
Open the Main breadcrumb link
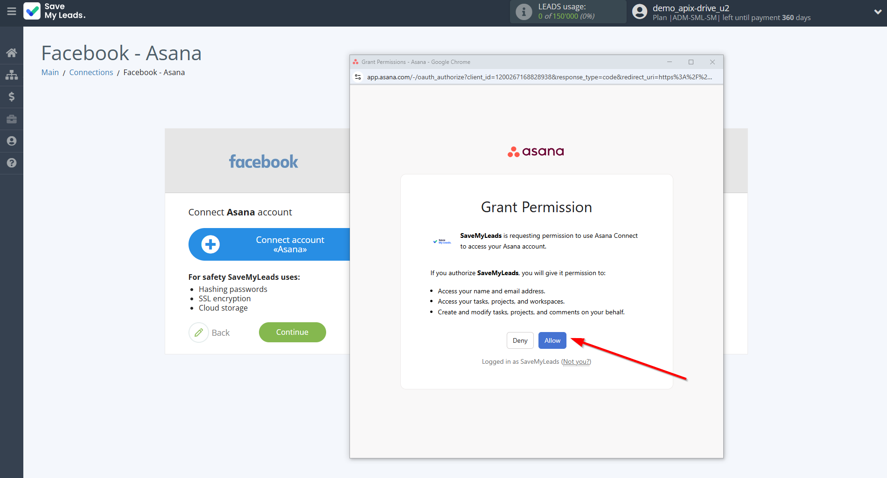coord(50,72)
